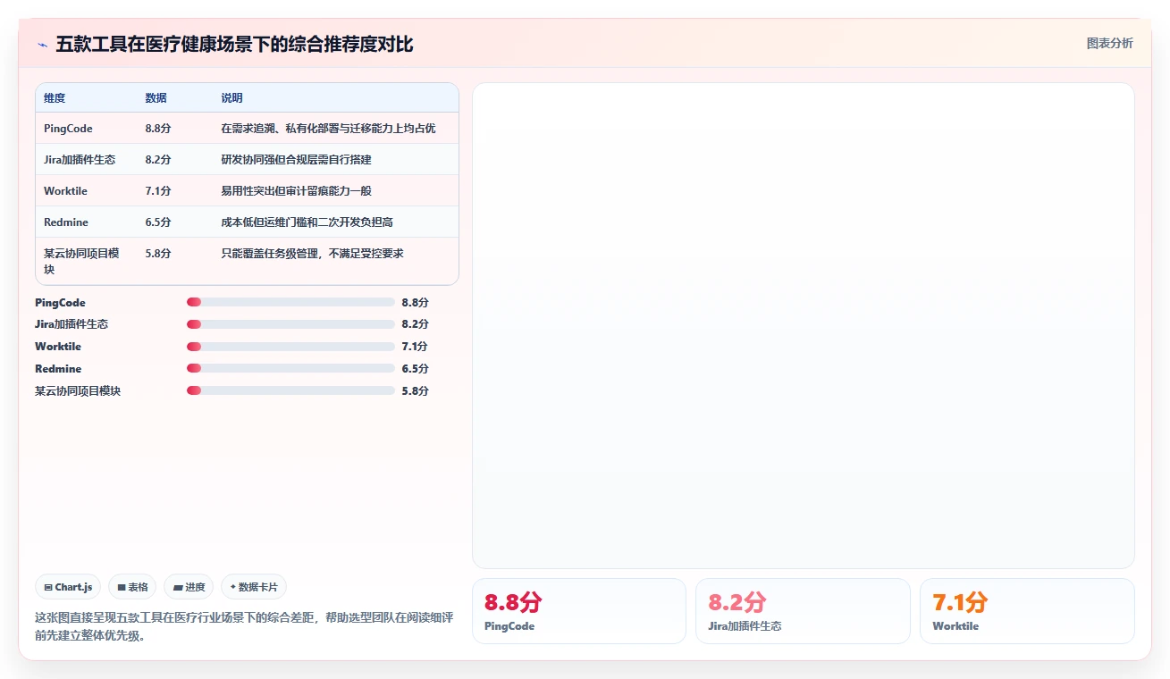1170x679 pixels.
Task: Click description 只能覆盖任务级管理，不满足受控要求
Action: 312,254
